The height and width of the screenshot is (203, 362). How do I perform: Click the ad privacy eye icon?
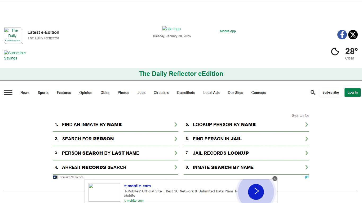click(307, 177)
